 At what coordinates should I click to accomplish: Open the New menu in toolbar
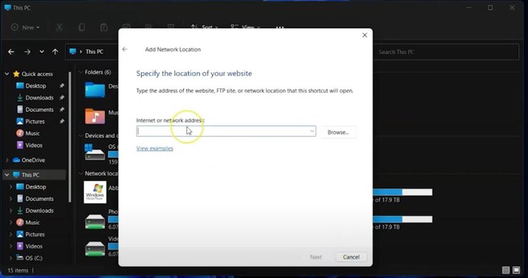pos(25,28)
